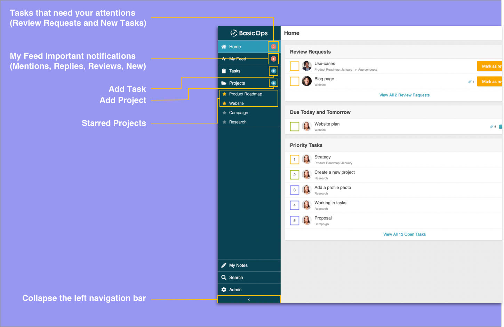Screen dimensions: 504x327
Task: Open My Notes from the sidebar
Action: [238, 265]
